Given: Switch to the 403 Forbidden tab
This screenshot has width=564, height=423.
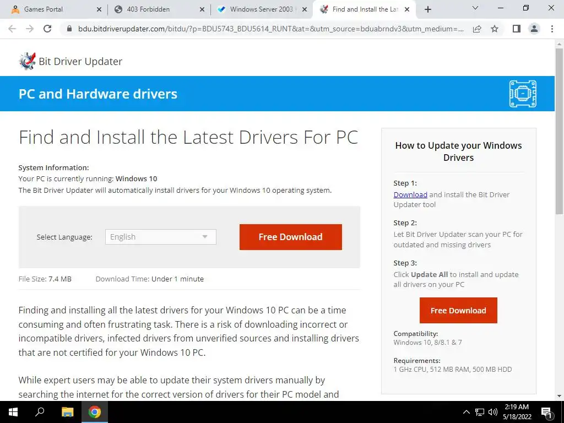Looking at the screenshot, I should tap(159, 9).
